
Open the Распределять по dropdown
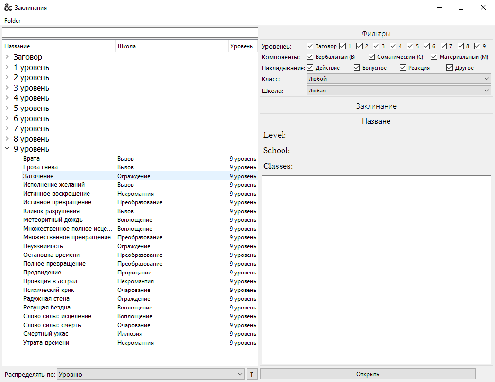pyautogui.click(x=150, y=374)
